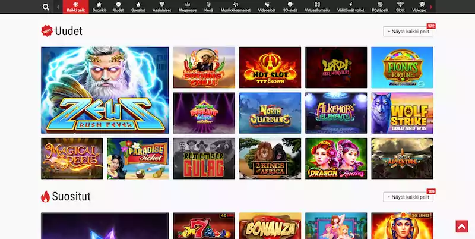Viewport: 475px width, 239px height.
Task: Select the Kesä category
Action: point(208,7)
